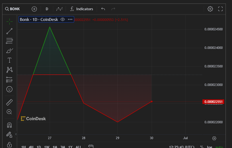This screenshot has height=148, width=232.
Task: Open chart settings gear
Action: tap(210, 9)
